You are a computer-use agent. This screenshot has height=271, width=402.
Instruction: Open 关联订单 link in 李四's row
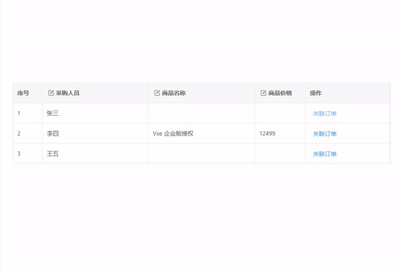tap(325, 134)
